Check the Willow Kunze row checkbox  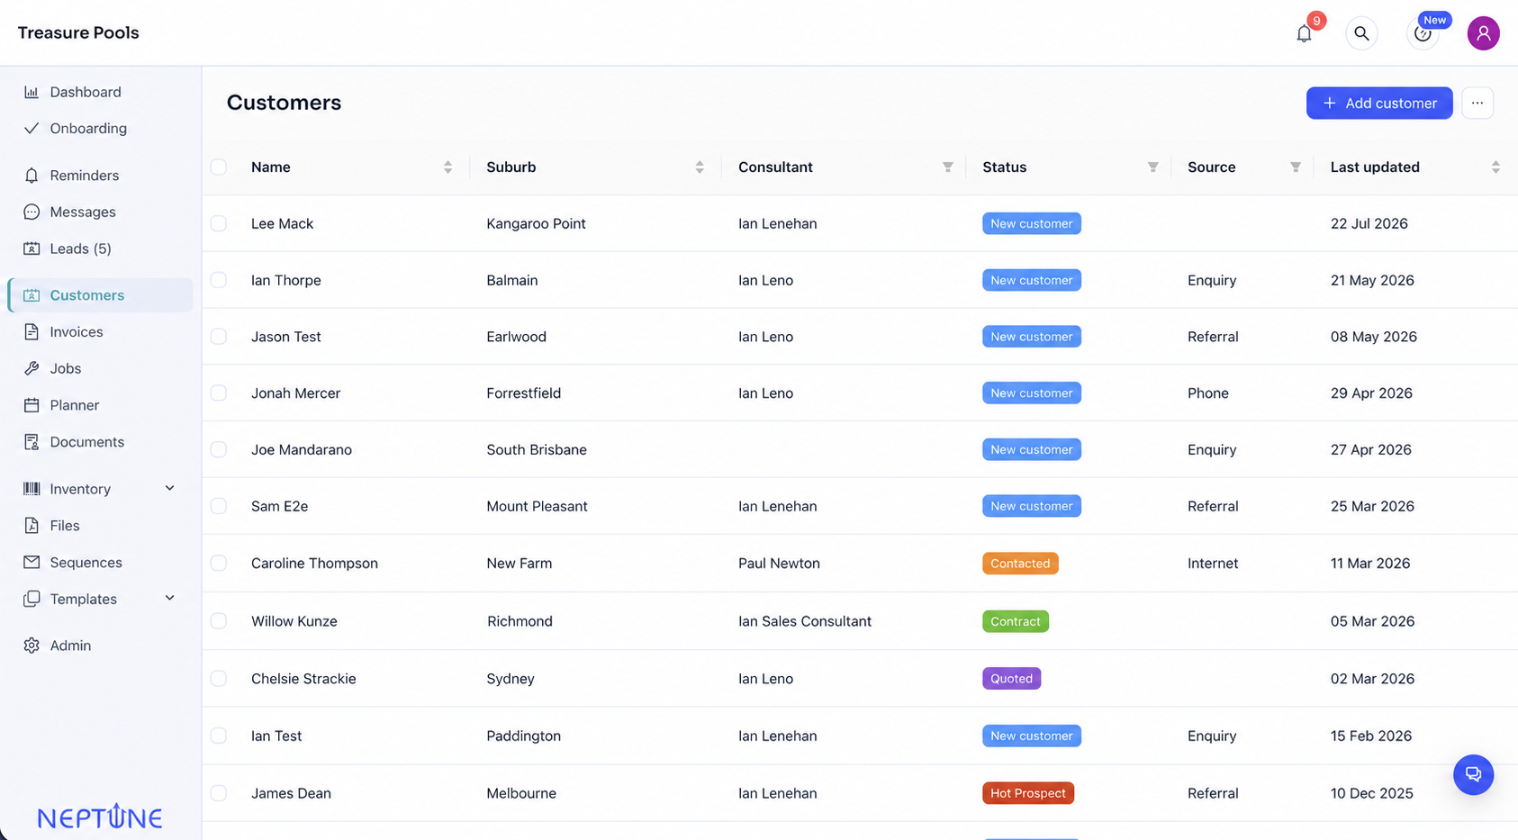[219, 621]
